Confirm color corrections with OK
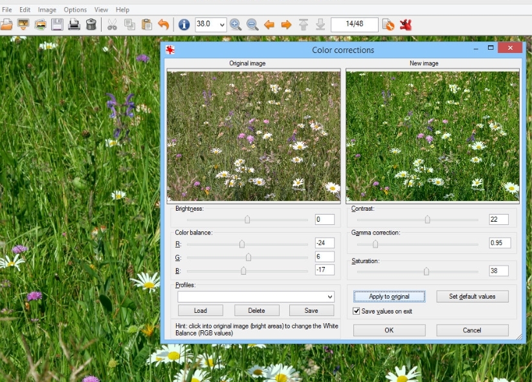 pos(389,330)
